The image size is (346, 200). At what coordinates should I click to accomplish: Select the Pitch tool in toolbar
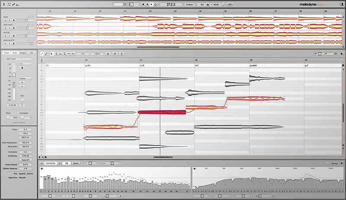[56, 53]
